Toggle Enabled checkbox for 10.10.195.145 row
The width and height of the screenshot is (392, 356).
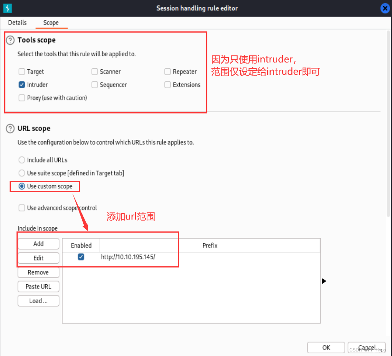tap(81, 257)
